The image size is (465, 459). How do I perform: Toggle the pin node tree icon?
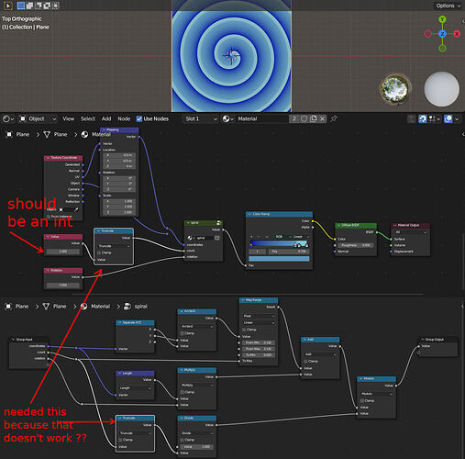click(334, 118)
